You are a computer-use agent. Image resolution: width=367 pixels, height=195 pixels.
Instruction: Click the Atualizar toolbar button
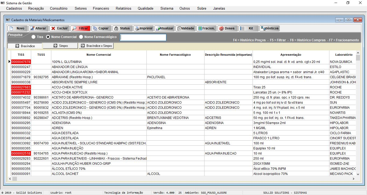pyautogui.click(x=164, y=28)
